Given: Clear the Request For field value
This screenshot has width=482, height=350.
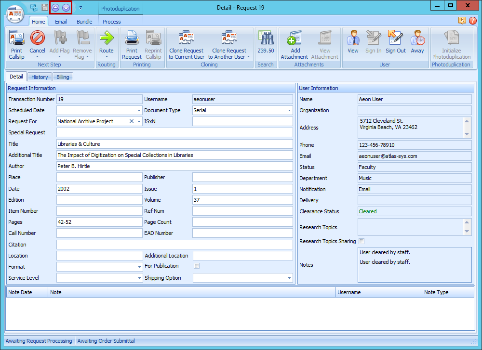Looking at the screenshot, I should click(x=131, y=122).
